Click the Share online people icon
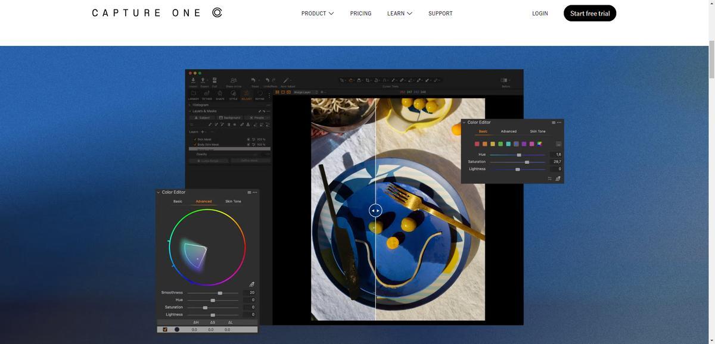The width and height of the screenshot is (715, 344). coord(233,80)
